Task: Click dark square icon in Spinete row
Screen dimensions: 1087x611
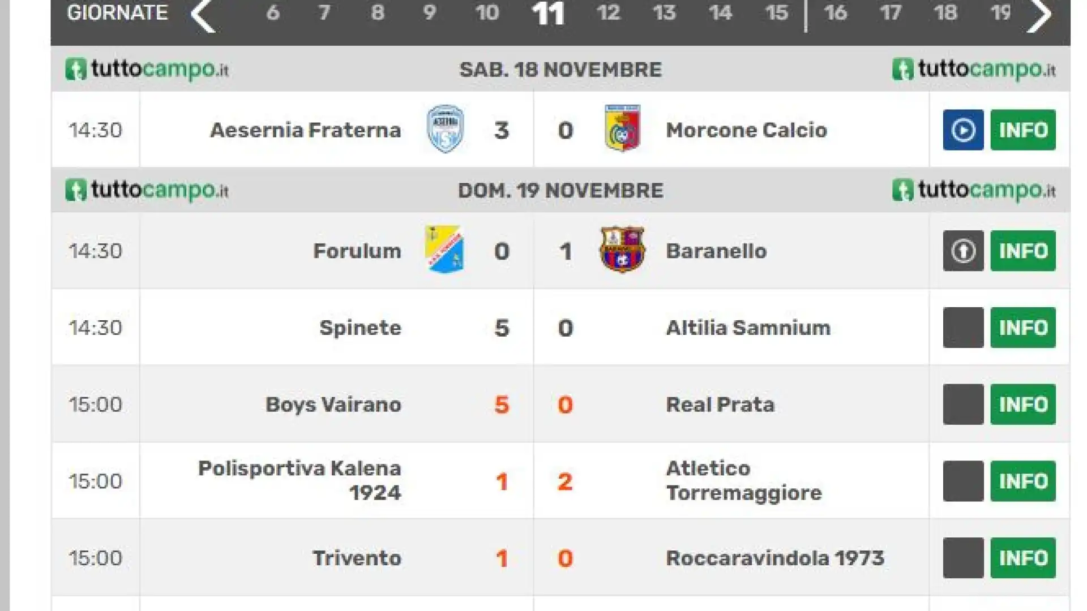Action: [x=963, y=328]
